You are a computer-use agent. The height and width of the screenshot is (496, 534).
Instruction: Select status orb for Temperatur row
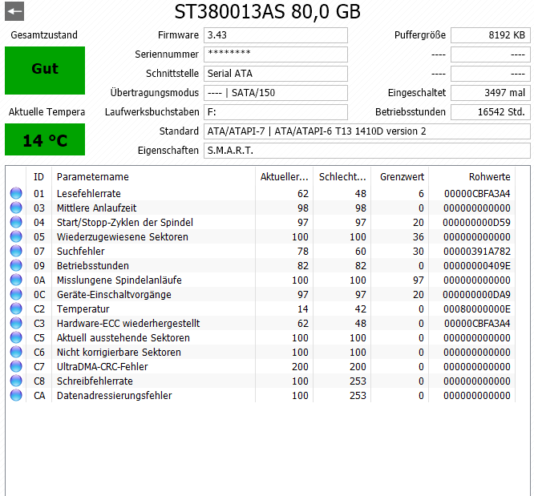pyautogui.click(x=16, y=308)
